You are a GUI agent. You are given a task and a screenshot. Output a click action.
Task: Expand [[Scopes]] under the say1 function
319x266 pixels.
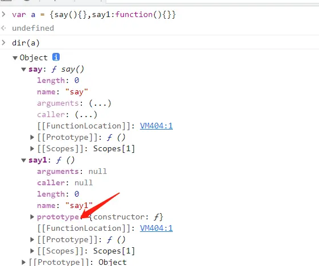point(32,251)
